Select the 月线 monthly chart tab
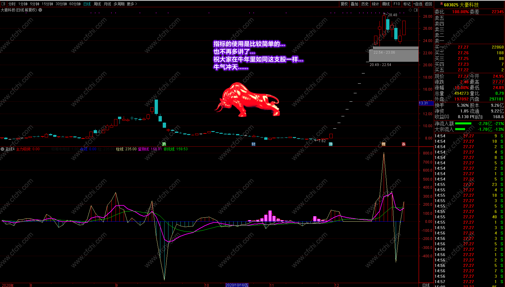 107,4
